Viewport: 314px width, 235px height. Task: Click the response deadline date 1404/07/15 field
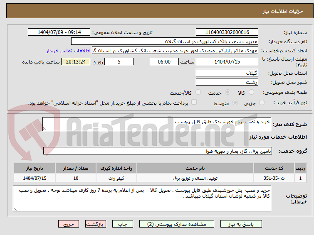(x=227, y=61)
